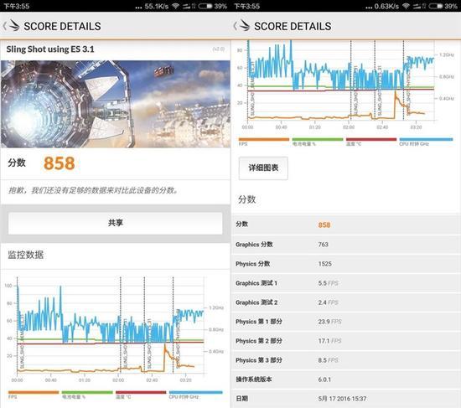This screenshot has height=408, width=461.
Task: Tap the Sling Shot benchmark scene image
Action: click(116, 104)
